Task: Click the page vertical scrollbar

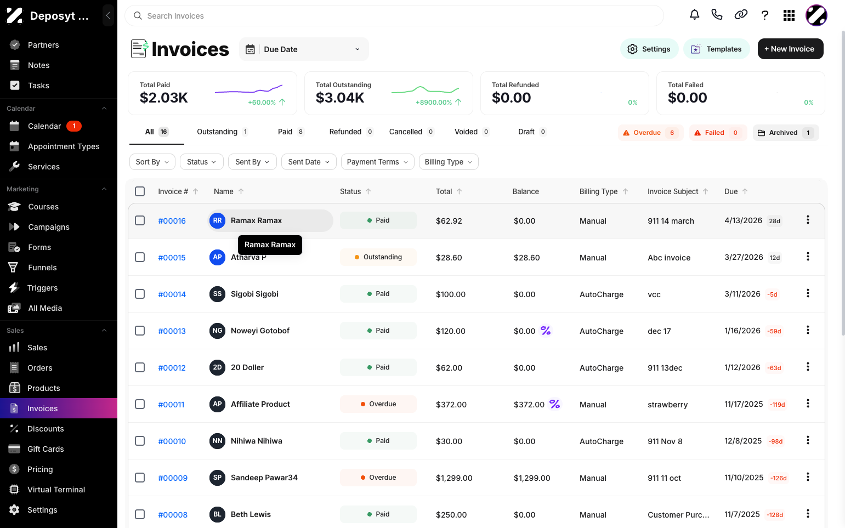Action: coord(843,164)
